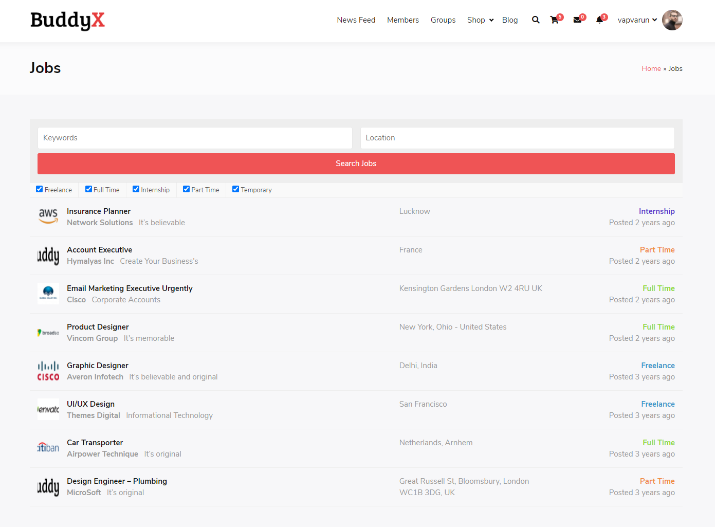This screenshot has height=527, width=715.
Task: Open the notifications bell icon
Action: coord(599,20)
